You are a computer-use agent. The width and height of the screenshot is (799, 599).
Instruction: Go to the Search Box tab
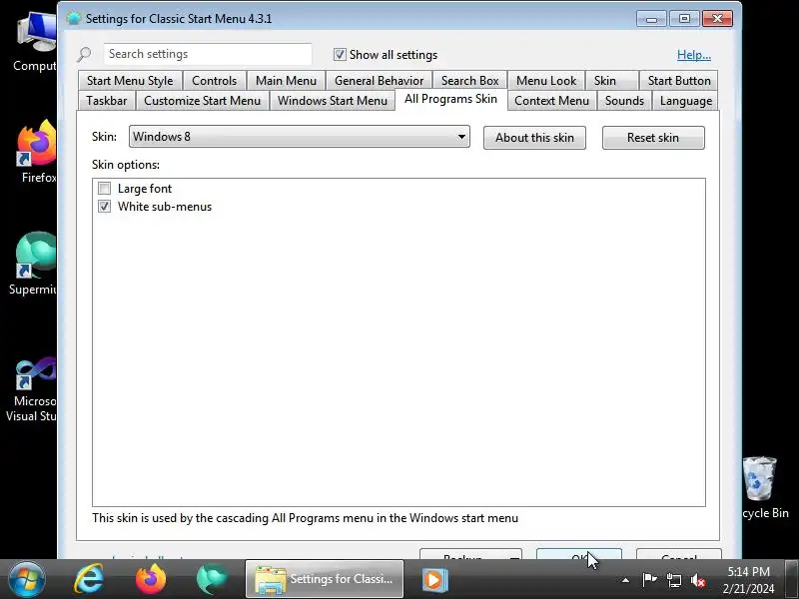click(469, 81)
